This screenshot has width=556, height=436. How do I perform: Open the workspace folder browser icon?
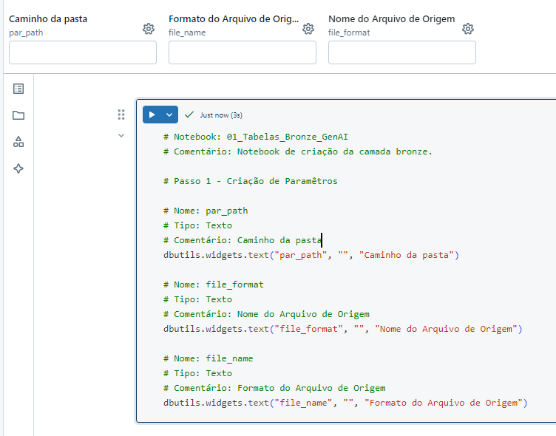click(x=18, y=115)
